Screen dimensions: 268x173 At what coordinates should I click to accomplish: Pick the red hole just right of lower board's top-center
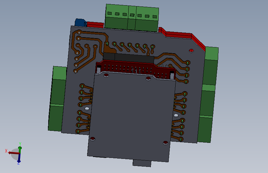point(148,78)
